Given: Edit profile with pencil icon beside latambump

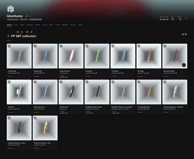Looking at the screenshot, I should tap(27, 16).
